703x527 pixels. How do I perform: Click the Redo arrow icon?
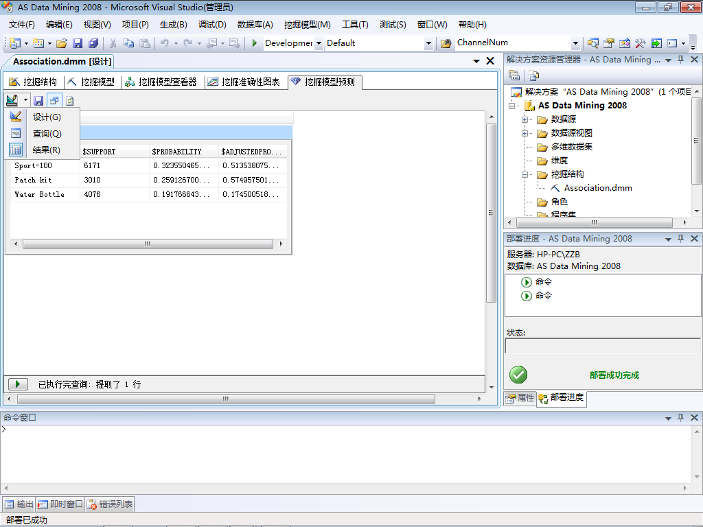point(188,43)
